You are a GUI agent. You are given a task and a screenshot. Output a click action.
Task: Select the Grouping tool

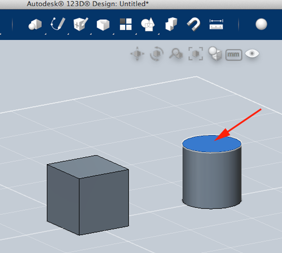click(x=148, y=24)
